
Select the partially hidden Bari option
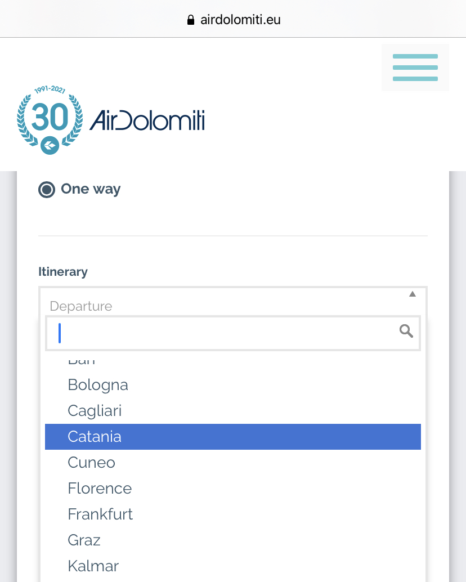pyautogui.click(x=82, y=360)
